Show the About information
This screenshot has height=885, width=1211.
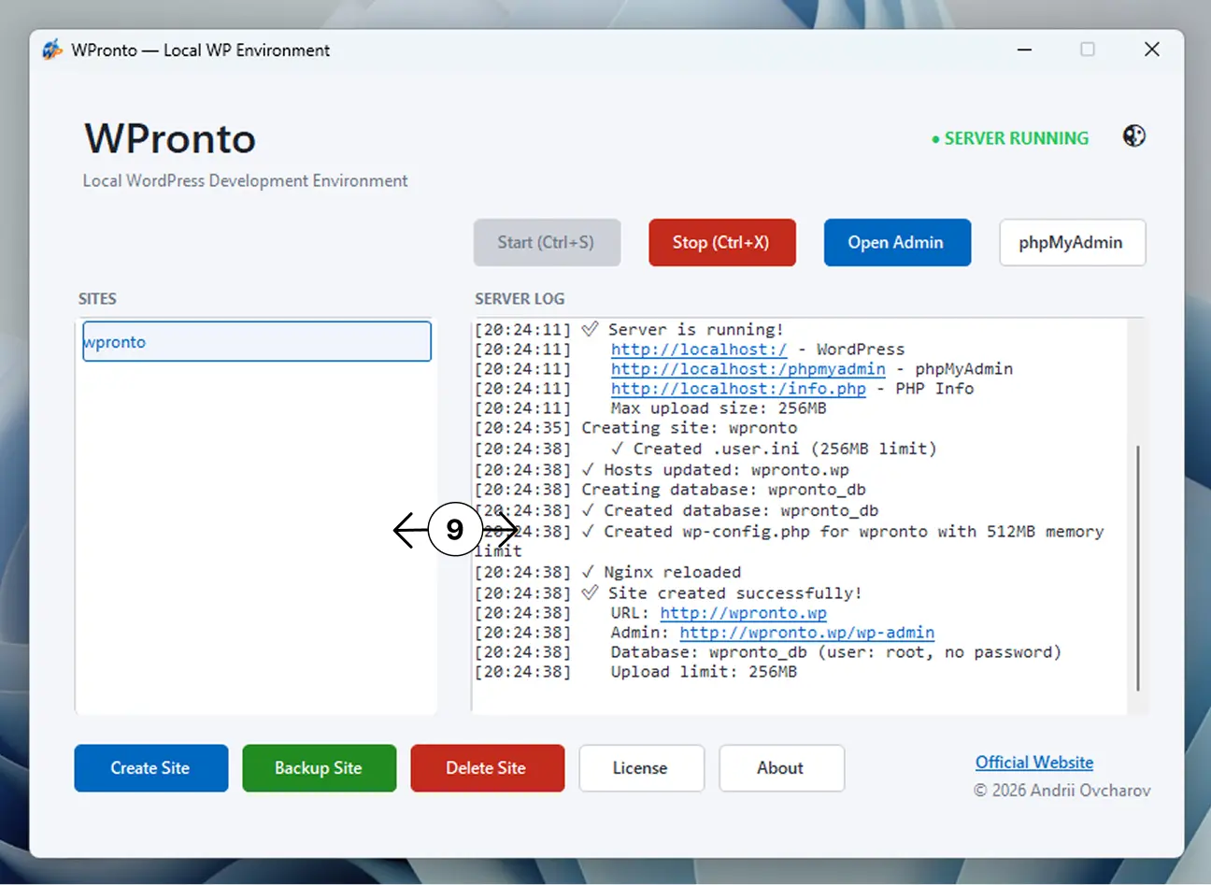tap(781, 768)
